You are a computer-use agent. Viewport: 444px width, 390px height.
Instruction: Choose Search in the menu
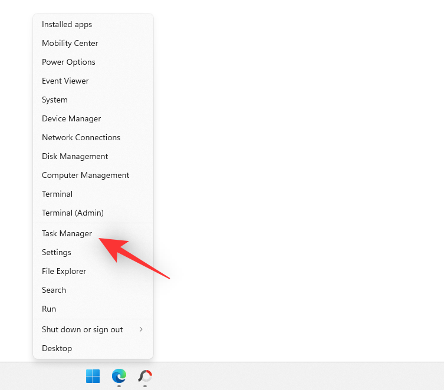pyautogui.click(x=93, y=290)
